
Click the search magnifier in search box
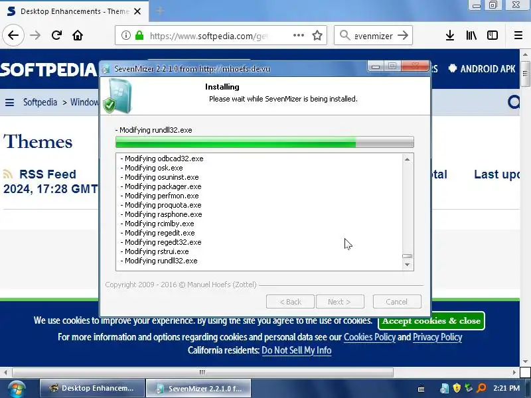pyautogui.click(x=344, y=35)
